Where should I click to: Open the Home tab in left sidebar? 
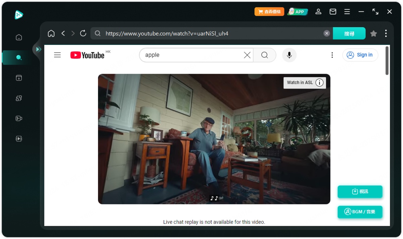coord(19,37)
